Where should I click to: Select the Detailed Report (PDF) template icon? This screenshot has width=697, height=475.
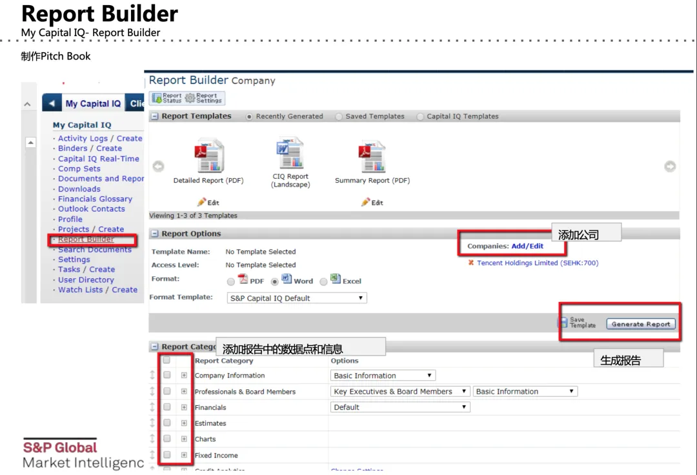coord(208,155)
